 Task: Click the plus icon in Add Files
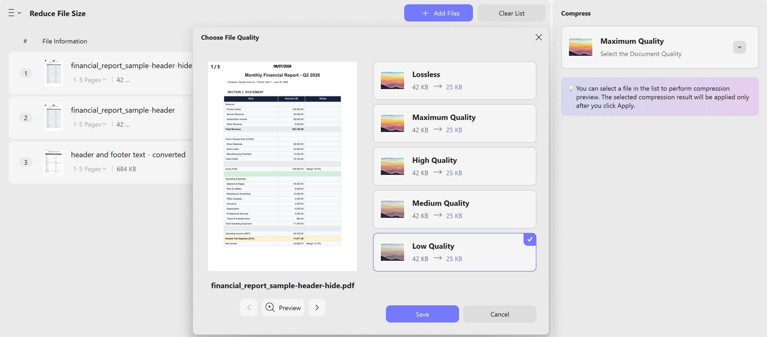425,13
